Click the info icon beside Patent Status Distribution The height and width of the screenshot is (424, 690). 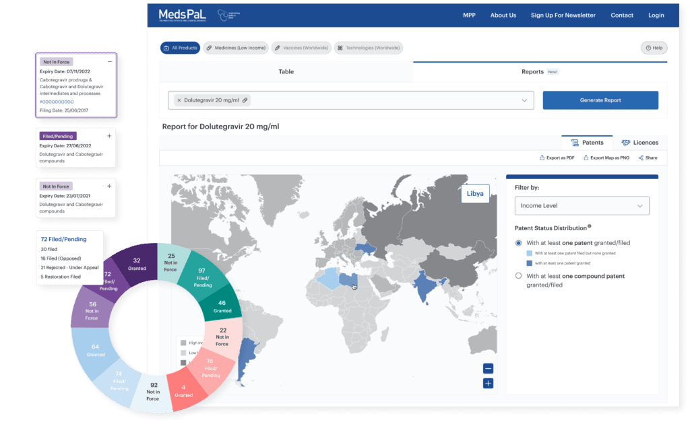[x=590, y=227]
